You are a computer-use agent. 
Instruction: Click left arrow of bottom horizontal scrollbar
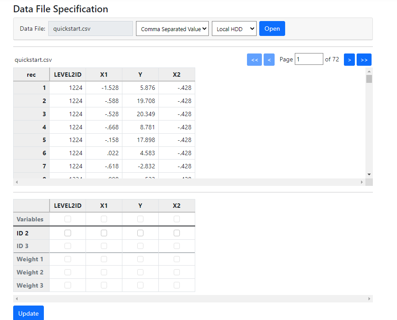tap(16, 299)
